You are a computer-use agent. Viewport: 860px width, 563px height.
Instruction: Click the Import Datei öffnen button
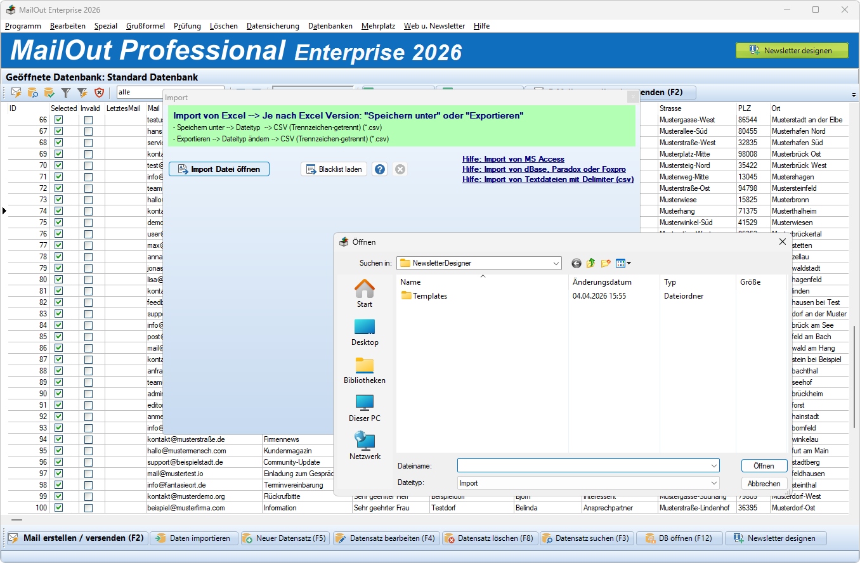[x=219, y=169]
